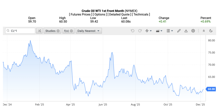Select the pencil drawing tool icon

pos(179,31)
